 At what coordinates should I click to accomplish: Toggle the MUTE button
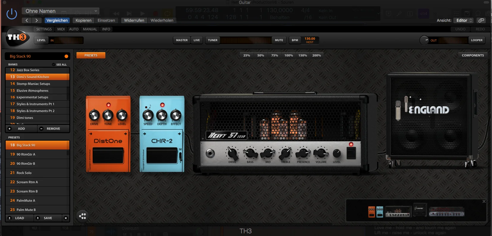[279, 40]
